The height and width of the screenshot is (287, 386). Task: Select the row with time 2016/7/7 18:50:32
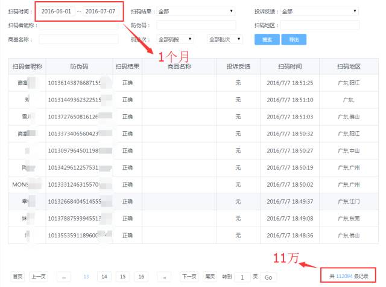click(x=194, y=134)
